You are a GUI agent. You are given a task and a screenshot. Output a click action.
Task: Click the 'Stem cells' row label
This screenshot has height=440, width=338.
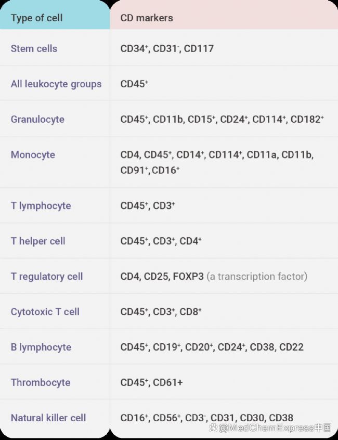[x=34, y=48]
